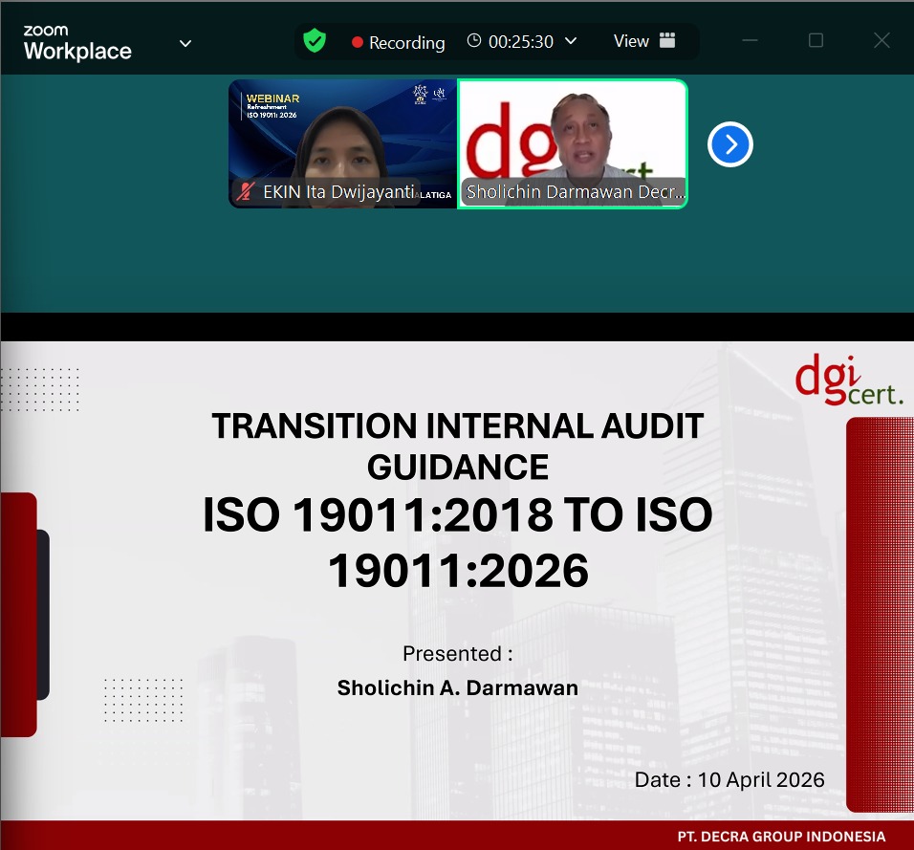Minimize the Zoom meeting window
This screenshot has width=914, height=850.
751,40
